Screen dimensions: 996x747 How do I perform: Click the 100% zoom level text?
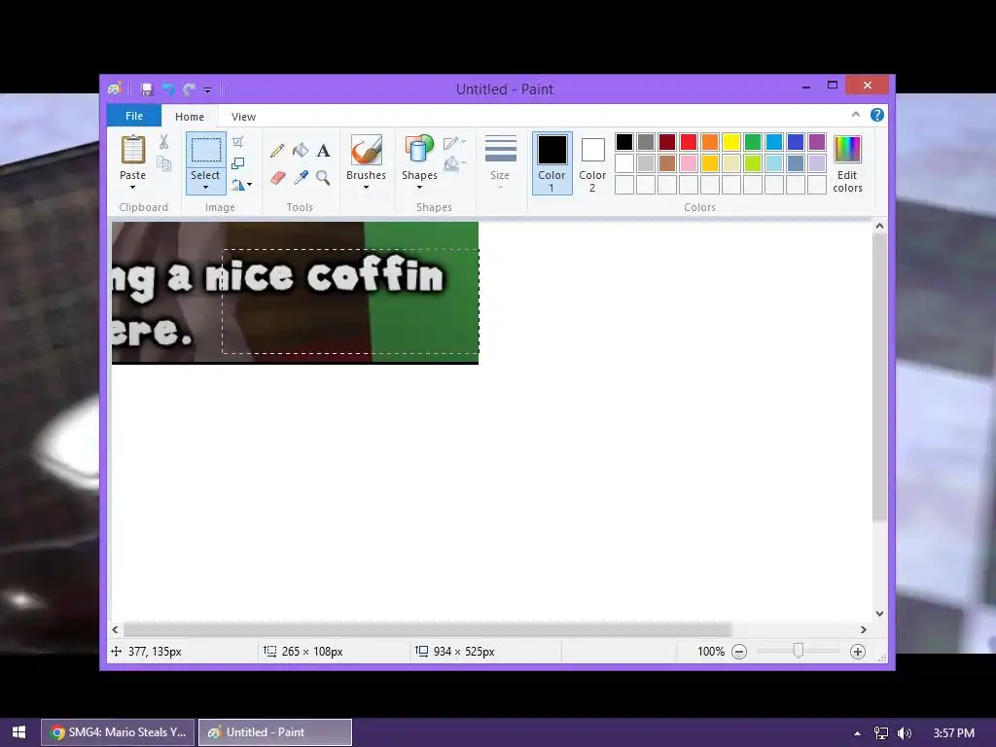(711, 652)
